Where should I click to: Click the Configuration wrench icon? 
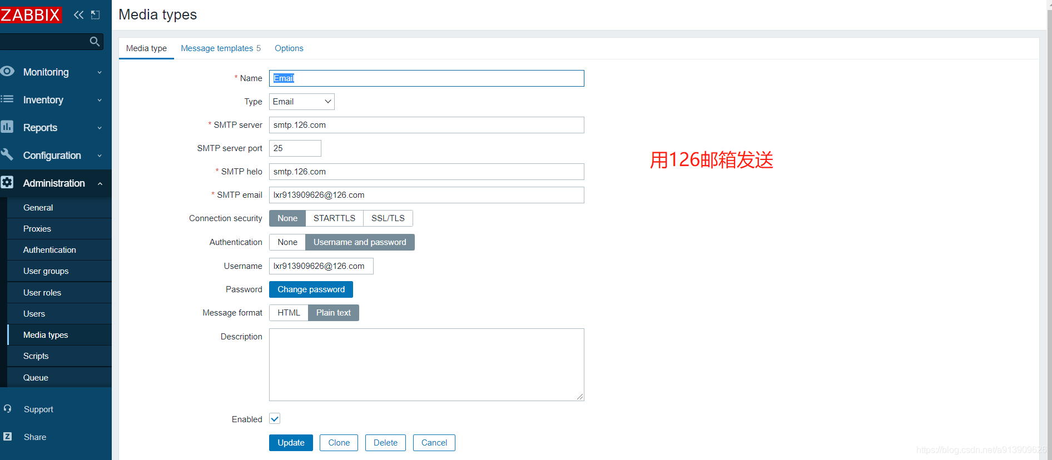pyautogui.click(x=7, y=154)
